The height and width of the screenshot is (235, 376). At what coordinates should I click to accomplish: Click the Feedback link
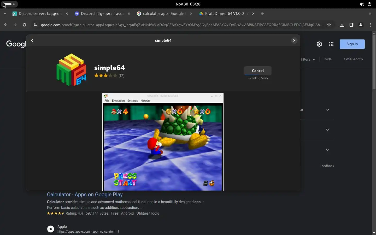(x=327, y=166)
